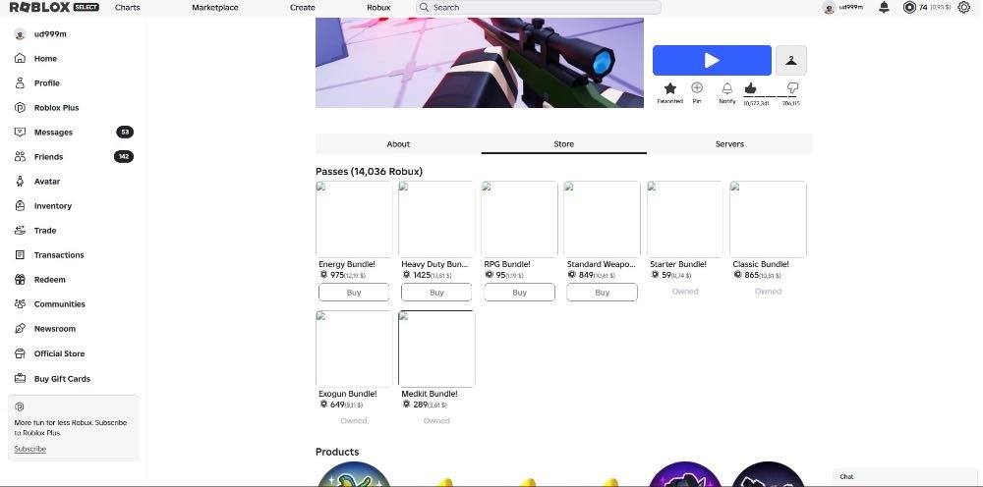Click the Friends icon in sidebar
Screen dimensions: 983x487
coord(20,156)
